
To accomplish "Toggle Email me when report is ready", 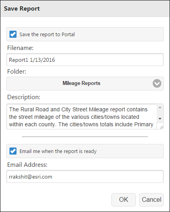I will 13,151.
